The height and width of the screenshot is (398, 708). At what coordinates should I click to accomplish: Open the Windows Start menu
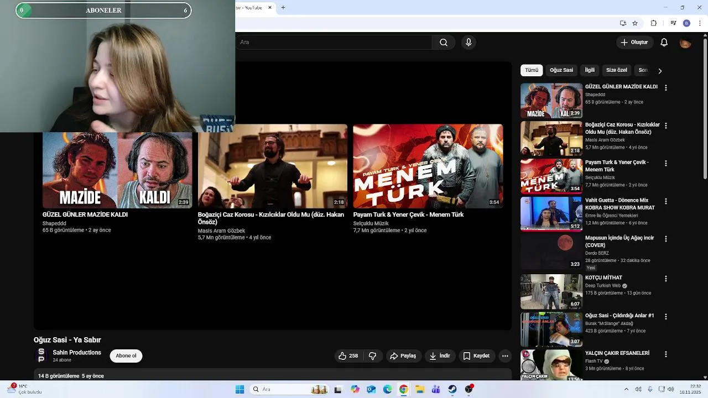tap(240, 390)
